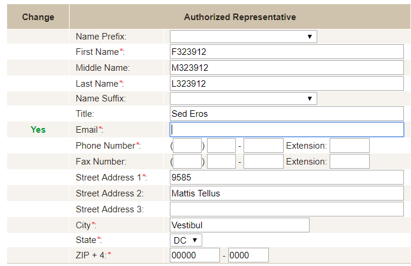Open the Name Prefix dropdown
The height and width of the screenshot is (266, 411).
coord(243,37)
